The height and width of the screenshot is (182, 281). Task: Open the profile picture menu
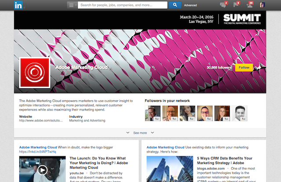[x=262, y=5]
